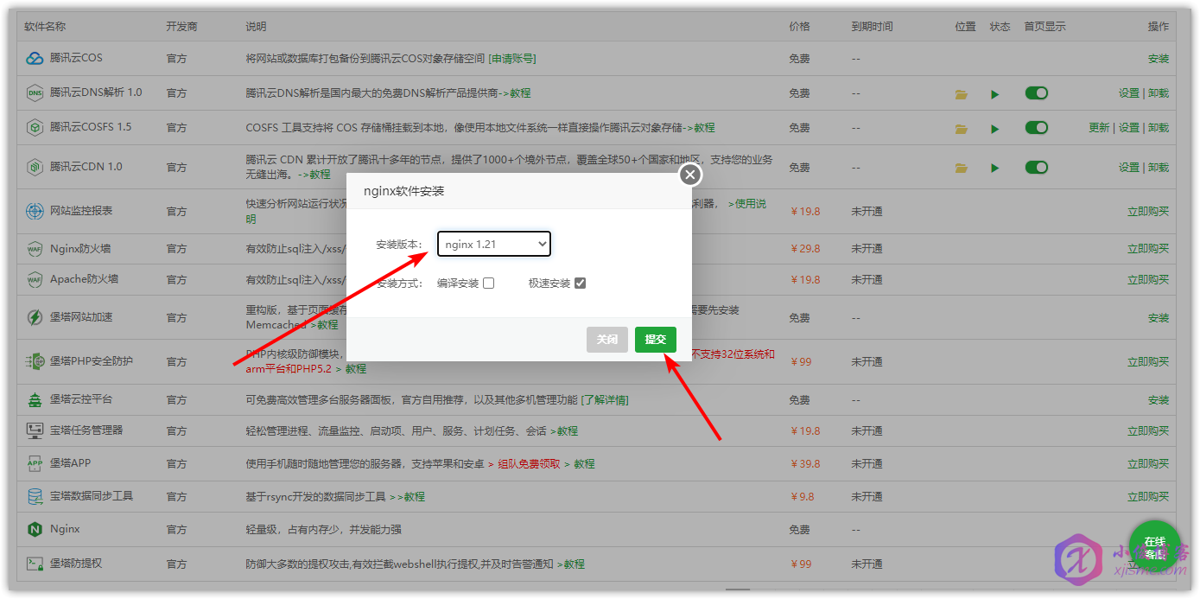Screen dimensions: 1200x599
Task: Click 更新 for 腾讯云COSFS
Action: [x=1099, y=128]
